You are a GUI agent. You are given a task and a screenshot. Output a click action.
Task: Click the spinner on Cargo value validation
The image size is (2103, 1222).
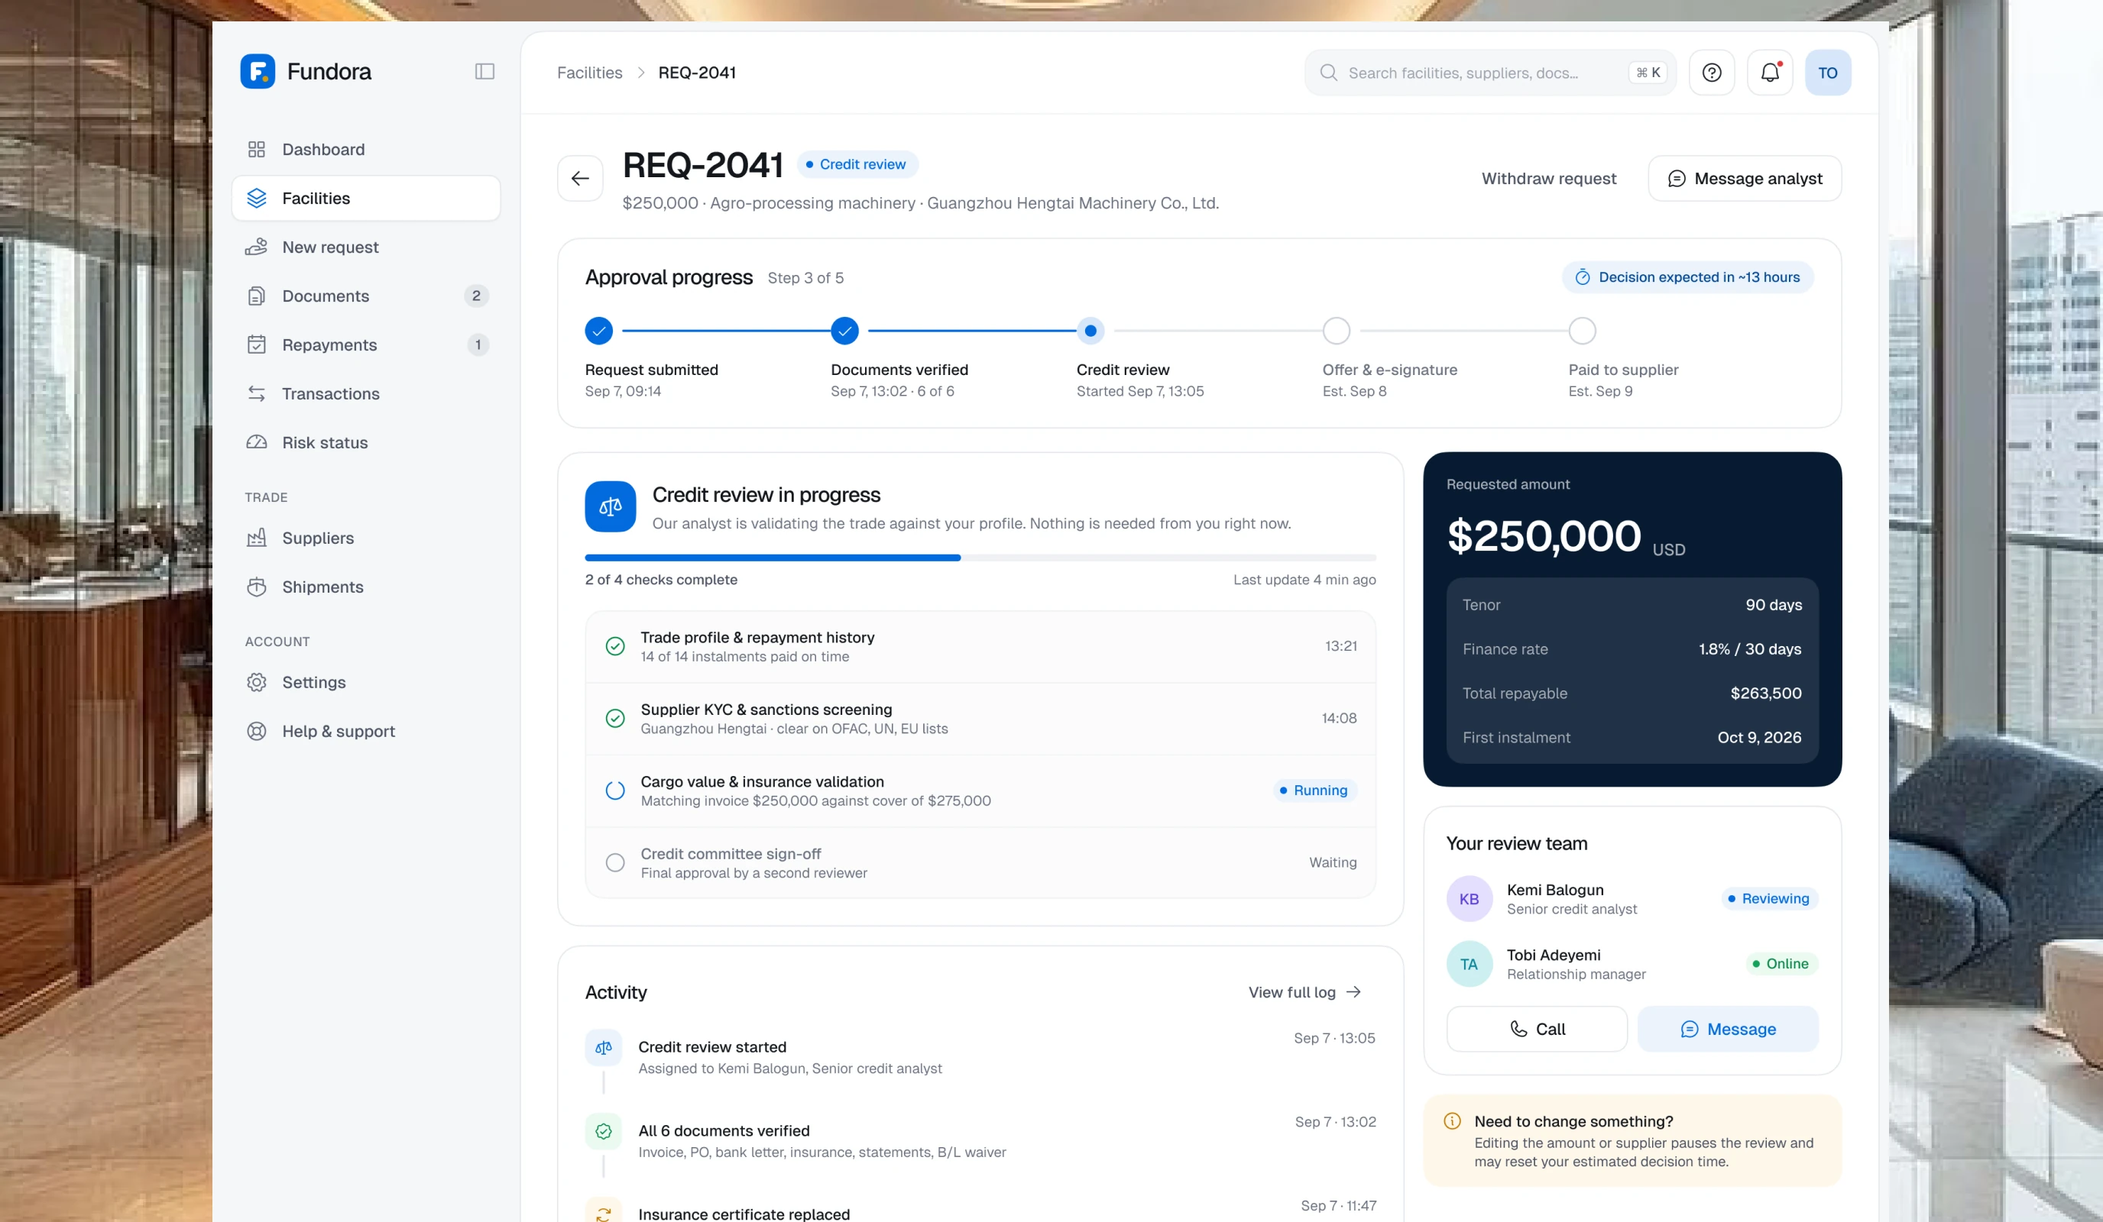(614, 790)
